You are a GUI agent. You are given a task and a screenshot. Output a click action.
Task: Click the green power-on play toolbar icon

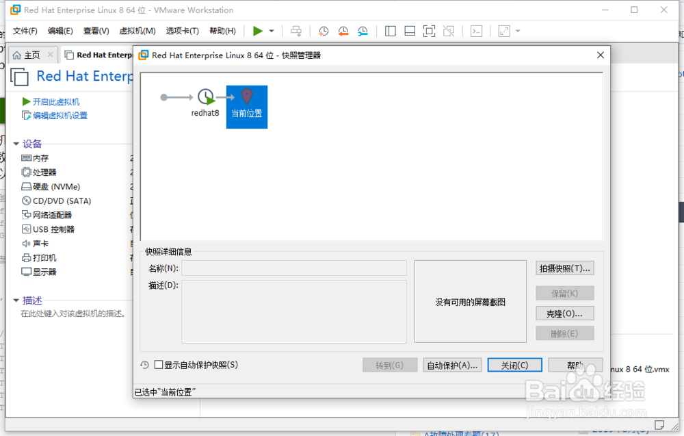click(x=257, y=31)
